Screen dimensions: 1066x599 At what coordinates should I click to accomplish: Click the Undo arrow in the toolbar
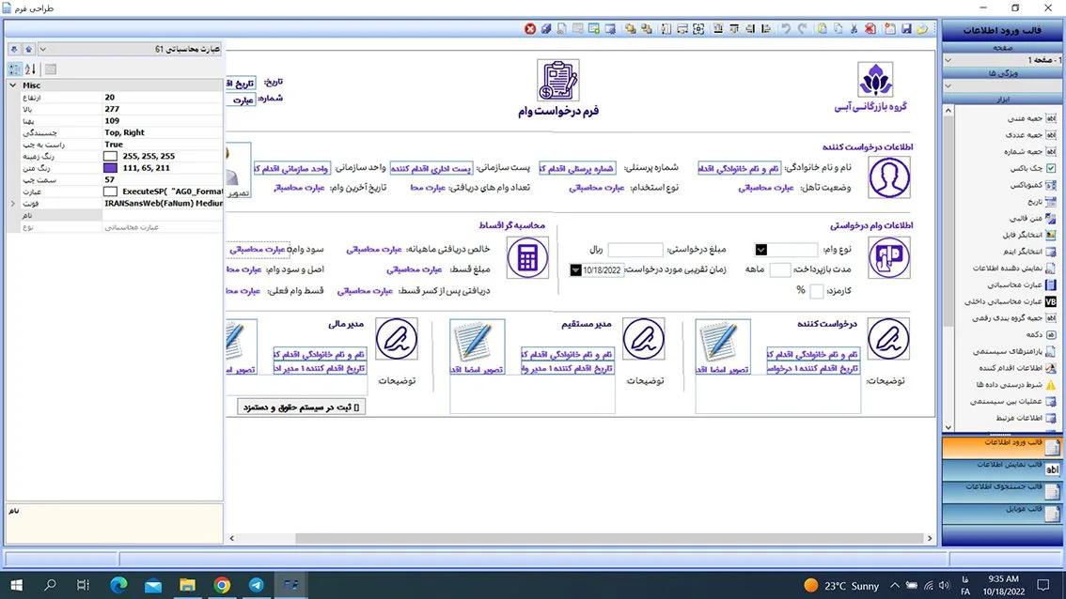(786, 29)
